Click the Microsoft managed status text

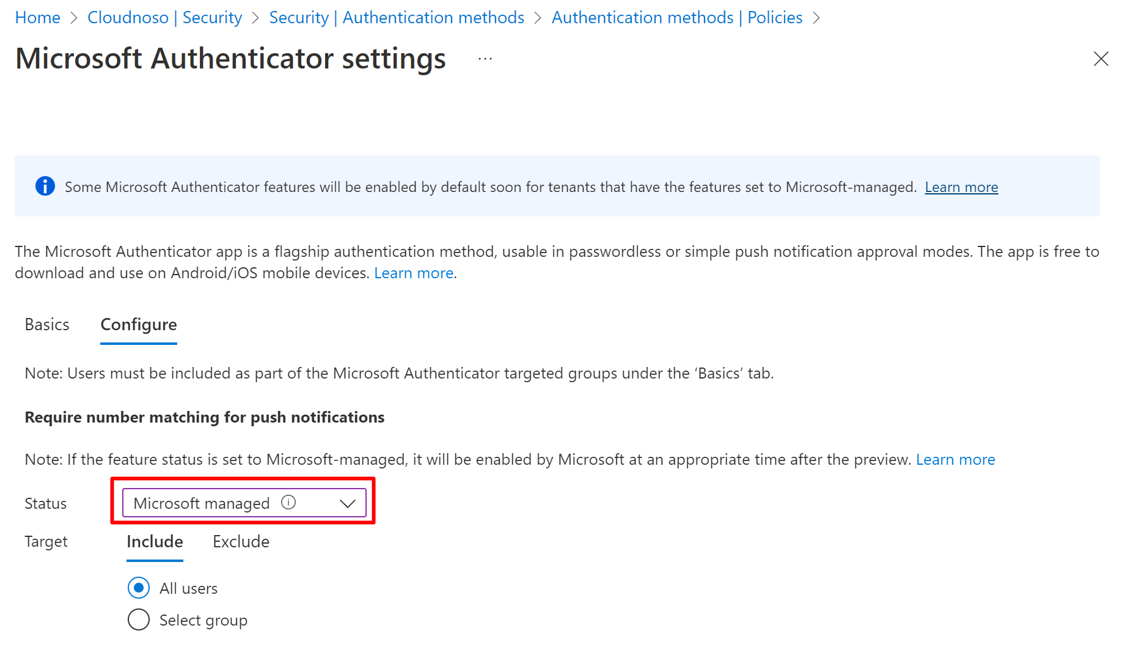coord(202,503)
